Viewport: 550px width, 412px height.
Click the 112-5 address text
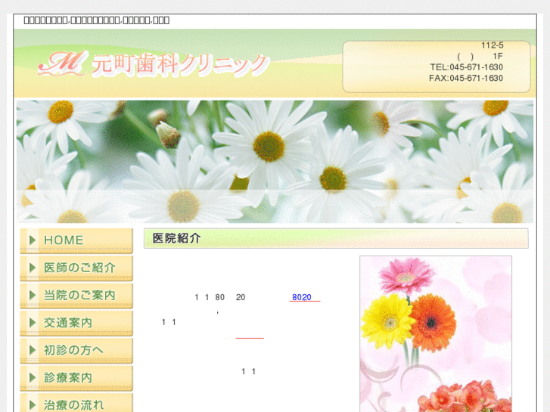tap(492, 45)
